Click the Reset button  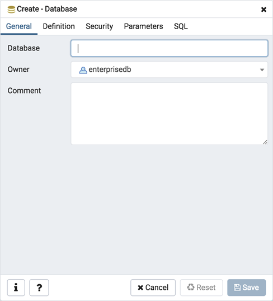[201, 288]
